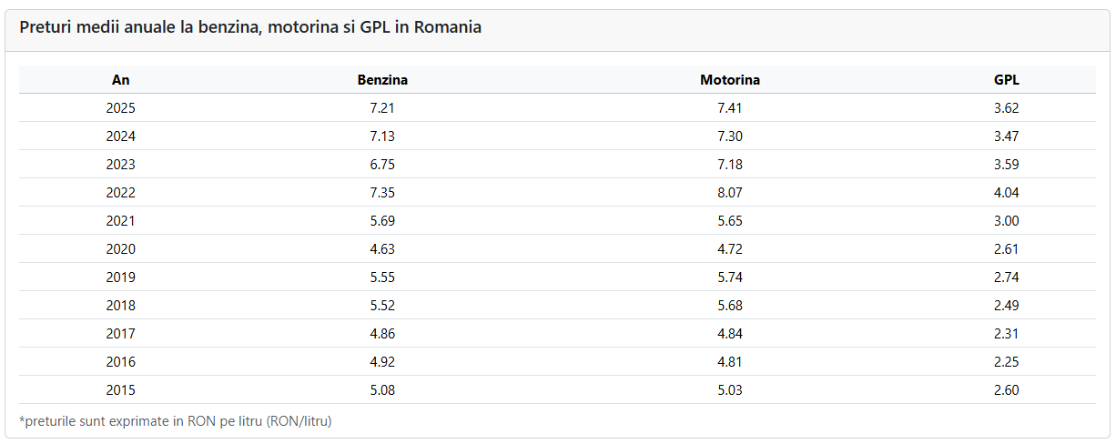Image resolution: width=1116 pixels, height=444 pixels.
Task: Click the table title about Preturi medii anuale
Action: pyautogui.click(x=250, y=27)
